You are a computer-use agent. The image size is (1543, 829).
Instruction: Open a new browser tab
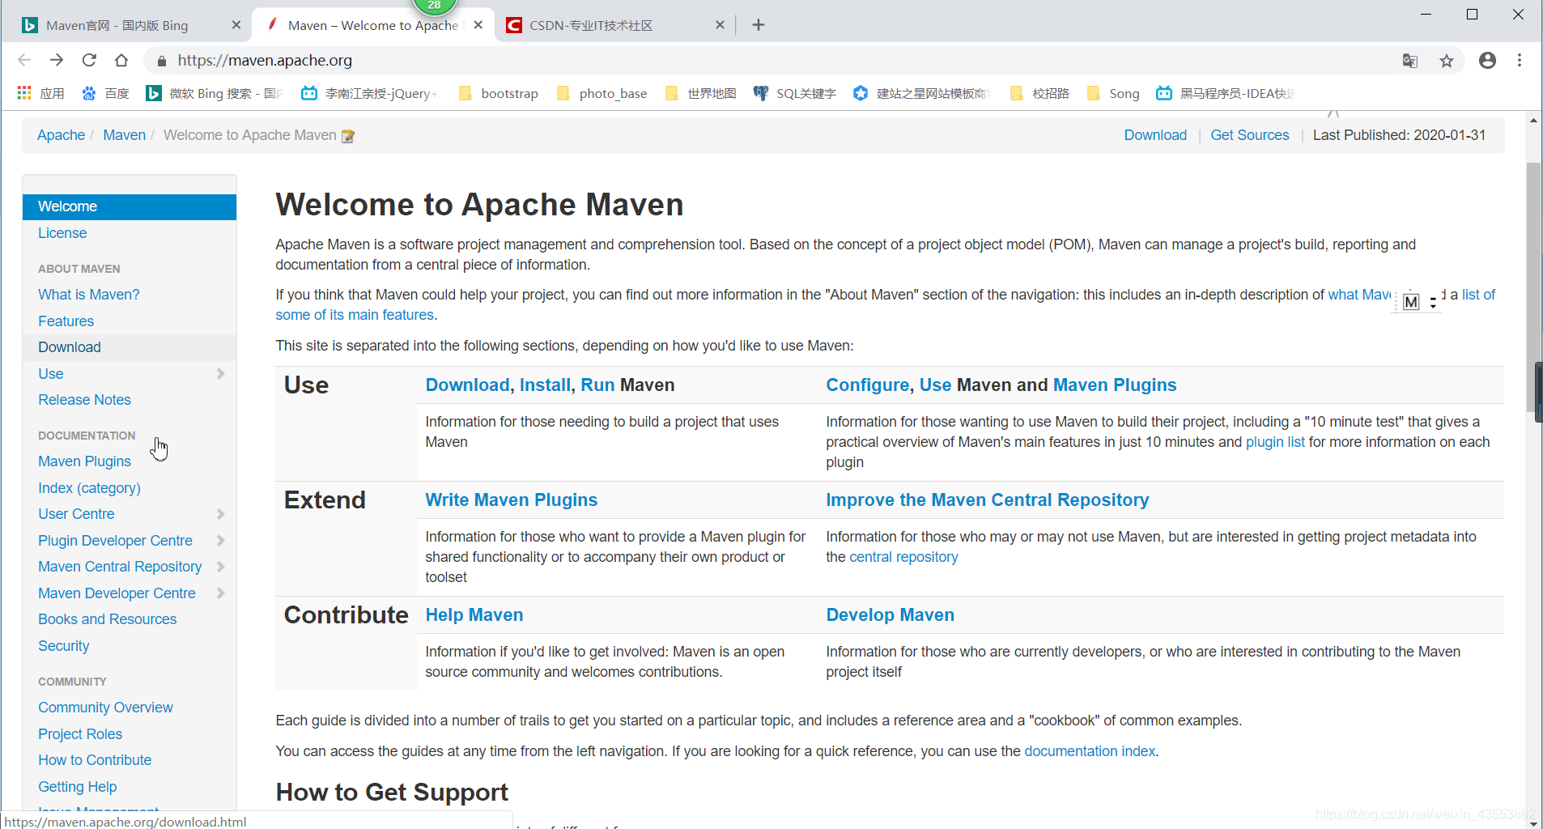click(x=759, y=25)
